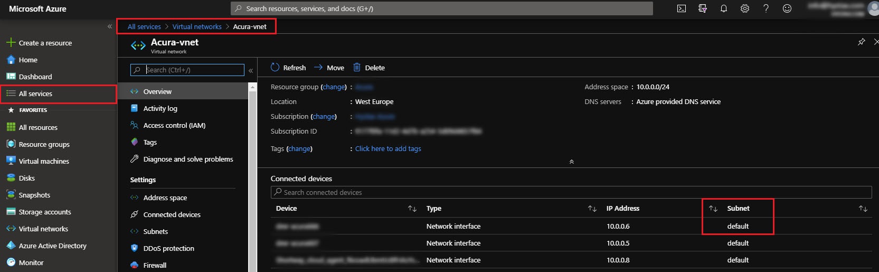Collapse the resource menu pane
This screenshot has height=272, width=879.
pos(251,70)
